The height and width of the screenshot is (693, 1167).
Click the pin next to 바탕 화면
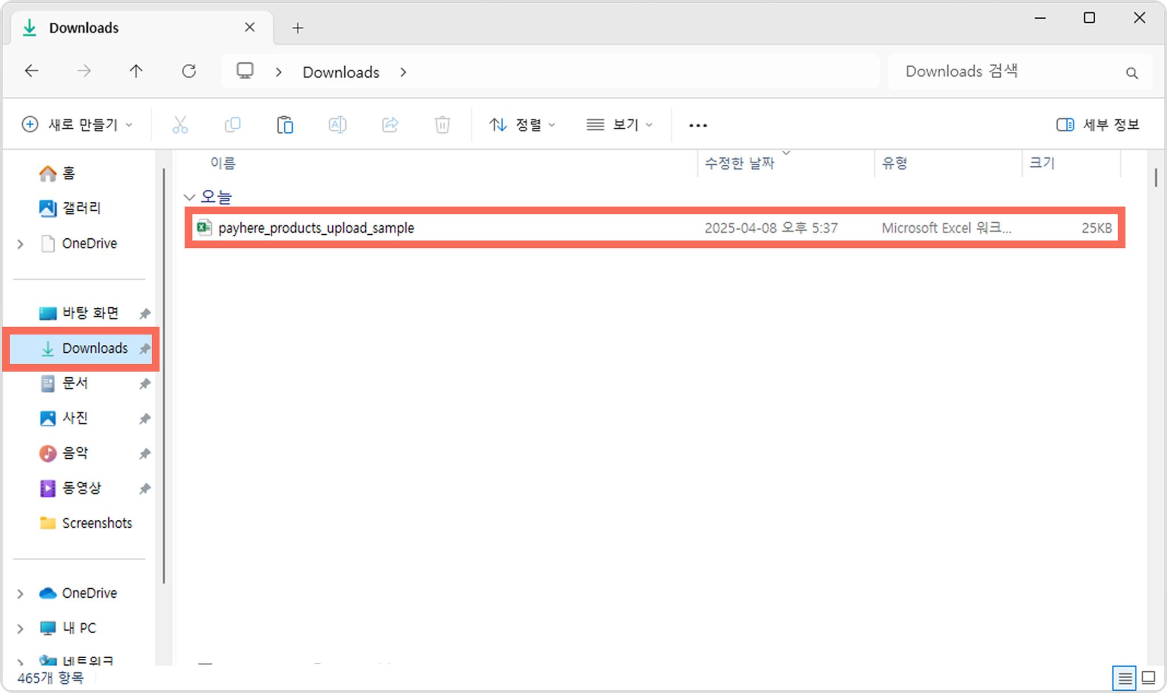pyautogui.click(x=145, y=314)
